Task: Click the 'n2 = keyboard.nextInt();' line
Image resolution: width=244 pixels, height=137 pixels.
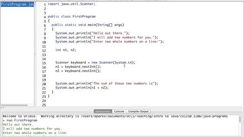Action: [x=78, y=71]
